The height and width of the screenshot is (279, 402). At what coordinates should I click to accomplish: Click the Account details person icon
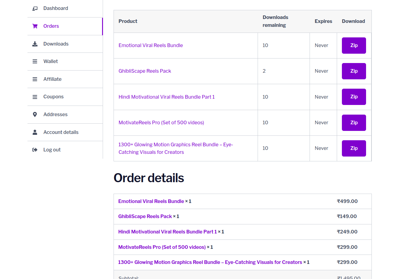point(35,132)
